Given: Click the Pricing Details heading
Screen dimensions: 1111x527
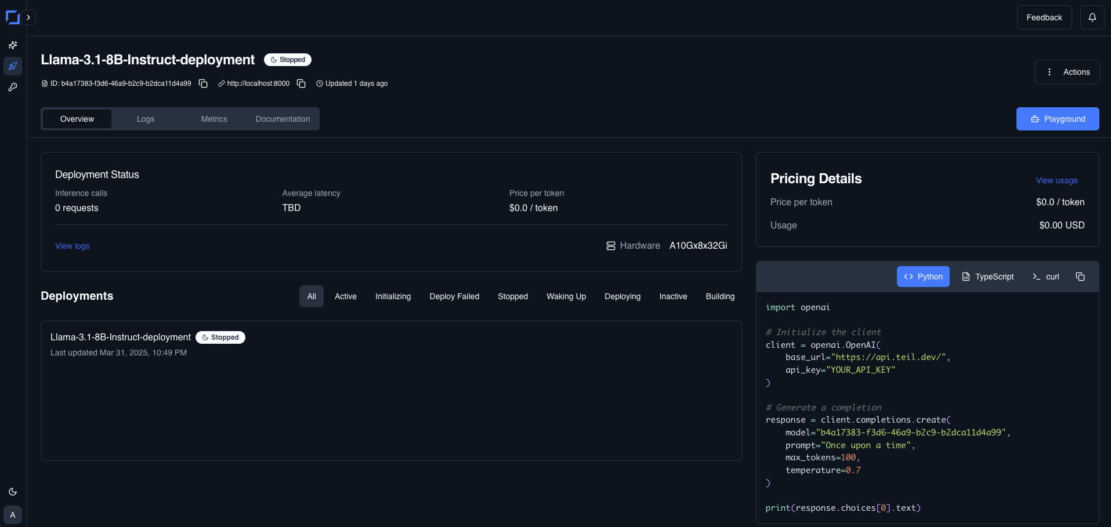Looking at the screenshot, I should 816,179.
